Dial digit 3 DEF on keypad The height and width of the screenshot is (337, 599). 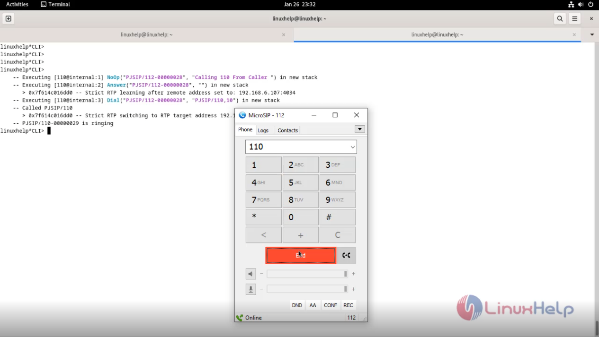coord(337,165)
